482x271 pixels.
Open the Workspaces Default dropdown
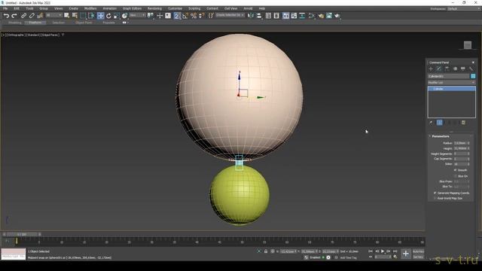pos(463,9)
